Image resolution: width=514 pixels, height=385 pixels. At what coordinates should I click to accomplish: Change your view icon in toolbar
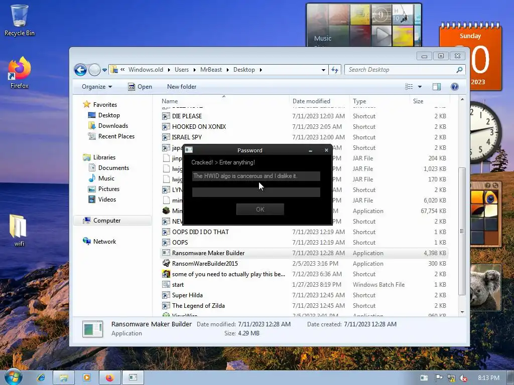409,87
